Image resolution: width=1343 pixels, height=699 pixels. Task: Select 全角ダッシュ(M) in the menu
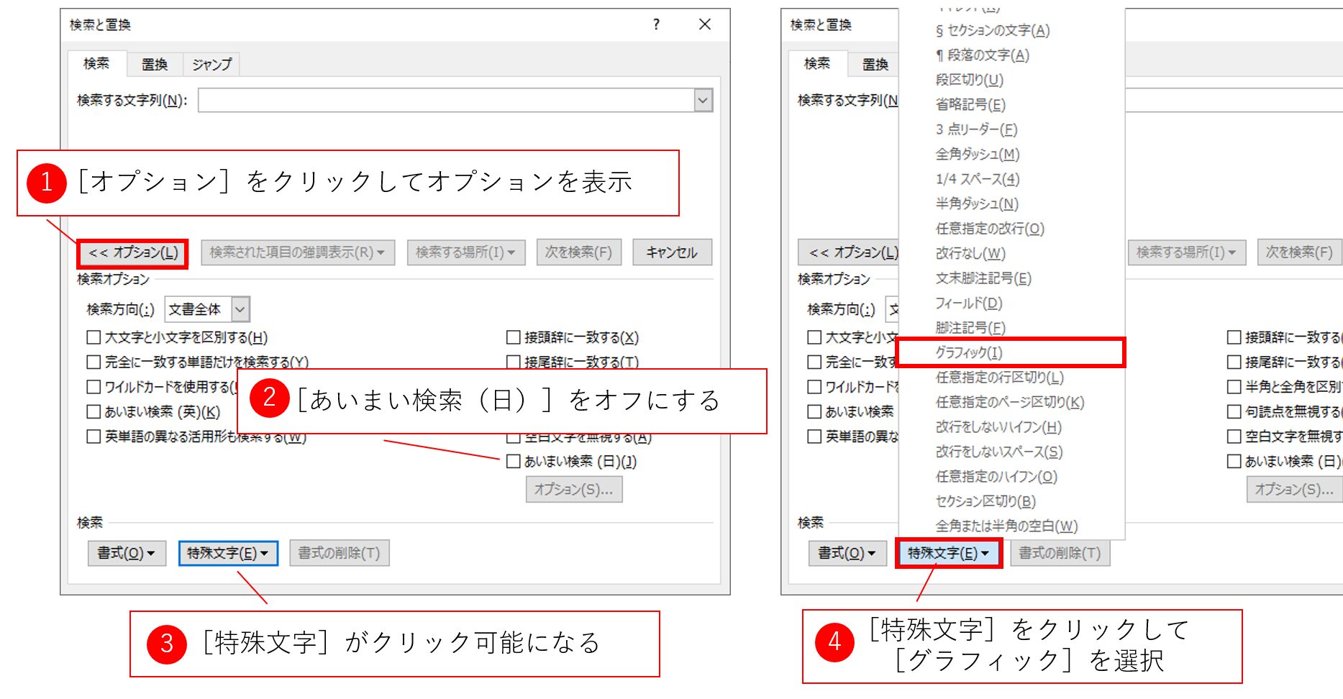(x=977, y=154)
